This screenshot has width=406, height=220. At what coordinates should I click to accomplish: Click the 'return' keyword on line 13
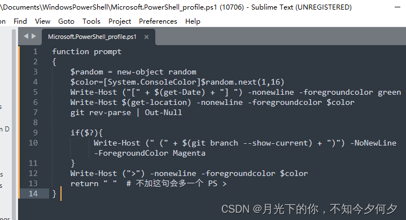[84, 183]
